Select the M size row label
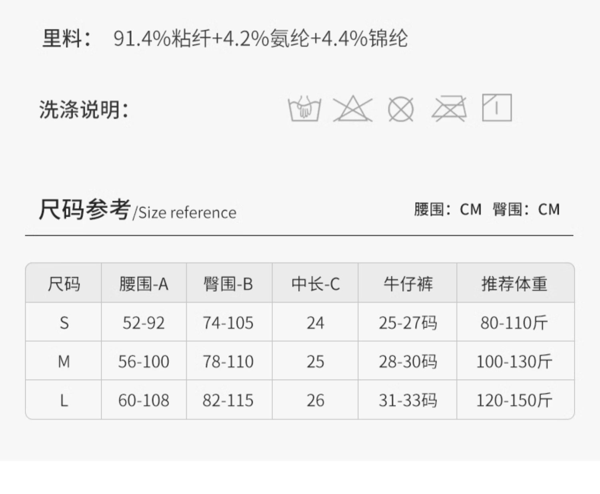The height and width of the screenshot is (494, 600). tap(64, 361)
